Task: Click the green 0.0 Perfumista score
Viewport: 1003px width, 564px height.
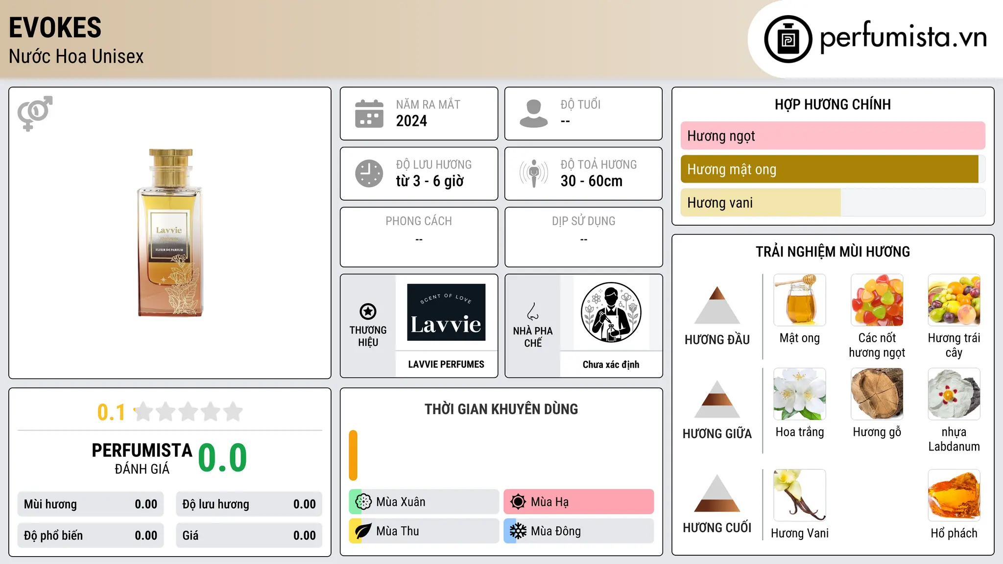Action: point(223,458)
